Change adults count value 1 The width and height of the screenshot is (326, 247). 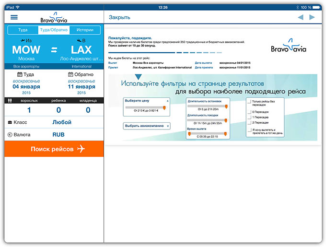(x=29, y=110)
